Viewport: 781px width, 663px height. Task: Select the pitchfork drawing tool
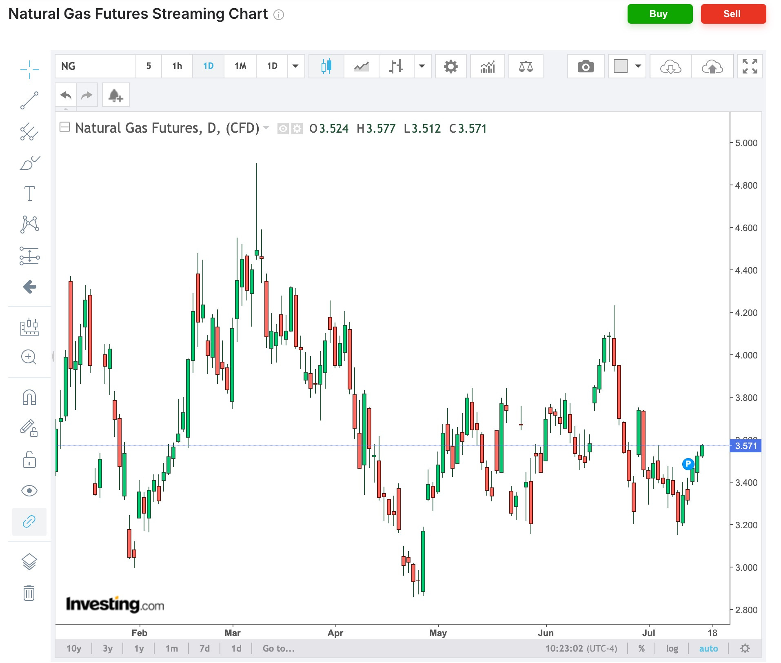click(x=29, y=131)
